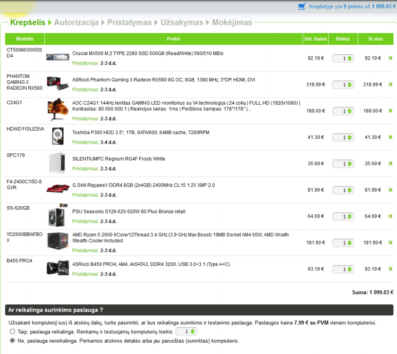Go to the Autorizacija step
The width and height of the screenshot is (397, 354).
(x=76, y=23)
